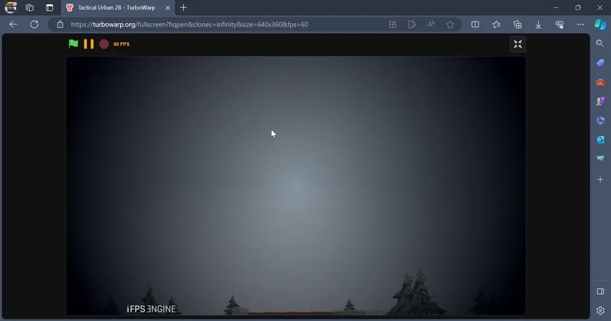
Task: View site information lock icon
Action: click(x=60, y=24)
